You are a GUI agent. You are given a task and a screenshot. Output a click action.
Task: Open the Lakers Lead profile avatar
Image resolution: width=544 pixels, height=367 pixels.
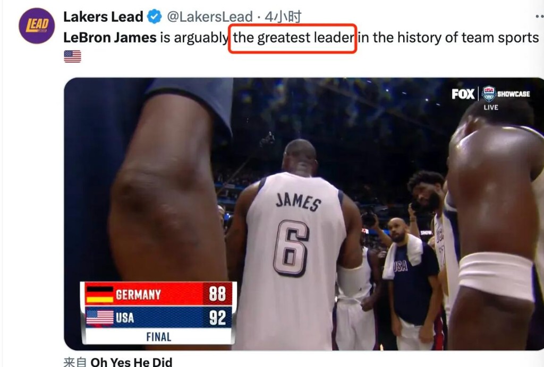37,26
